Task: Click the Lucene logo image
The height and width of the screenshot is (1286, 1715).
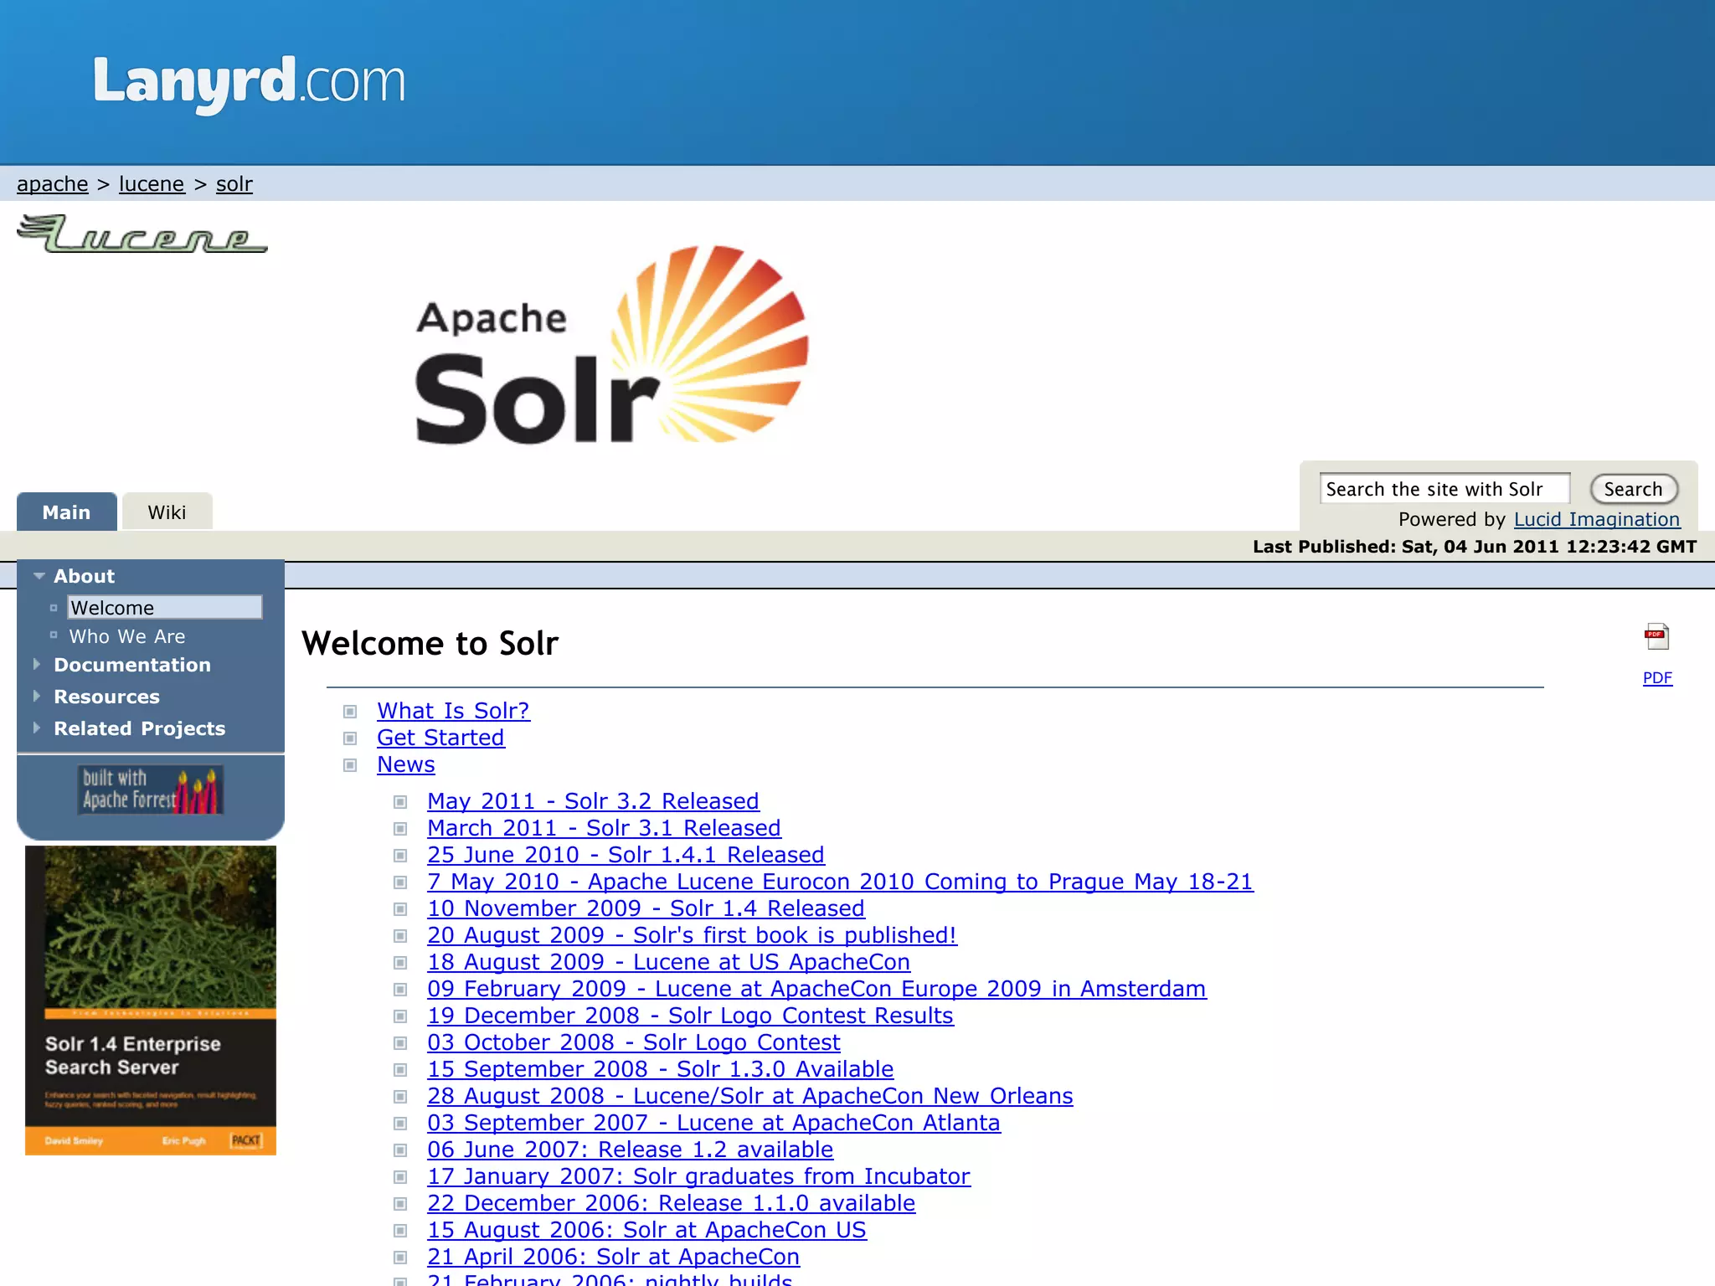Action: 142,234
